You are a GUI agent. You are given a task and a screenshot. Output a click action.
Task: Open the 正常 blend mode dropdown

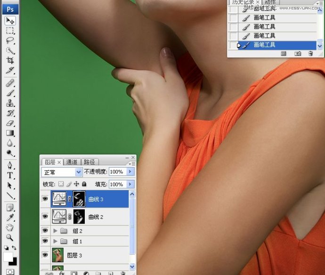pyautogui.click(x=62, y=172)
